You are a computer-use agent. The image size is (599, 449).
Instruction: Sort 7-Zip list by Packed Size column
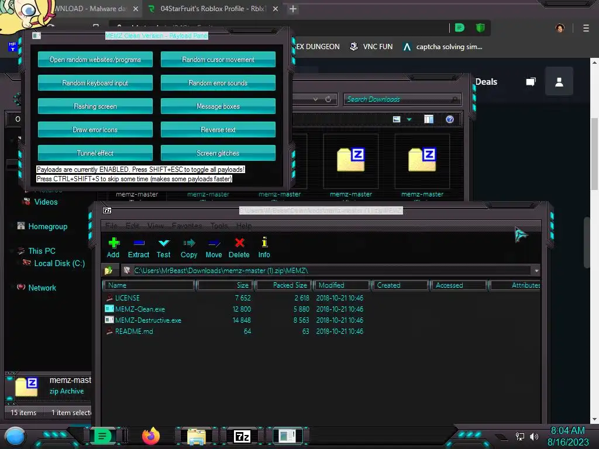point(284,285)
